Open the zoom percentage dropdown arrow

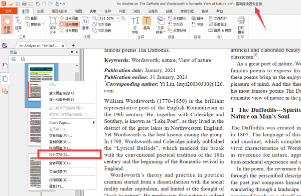coord(118,18)
